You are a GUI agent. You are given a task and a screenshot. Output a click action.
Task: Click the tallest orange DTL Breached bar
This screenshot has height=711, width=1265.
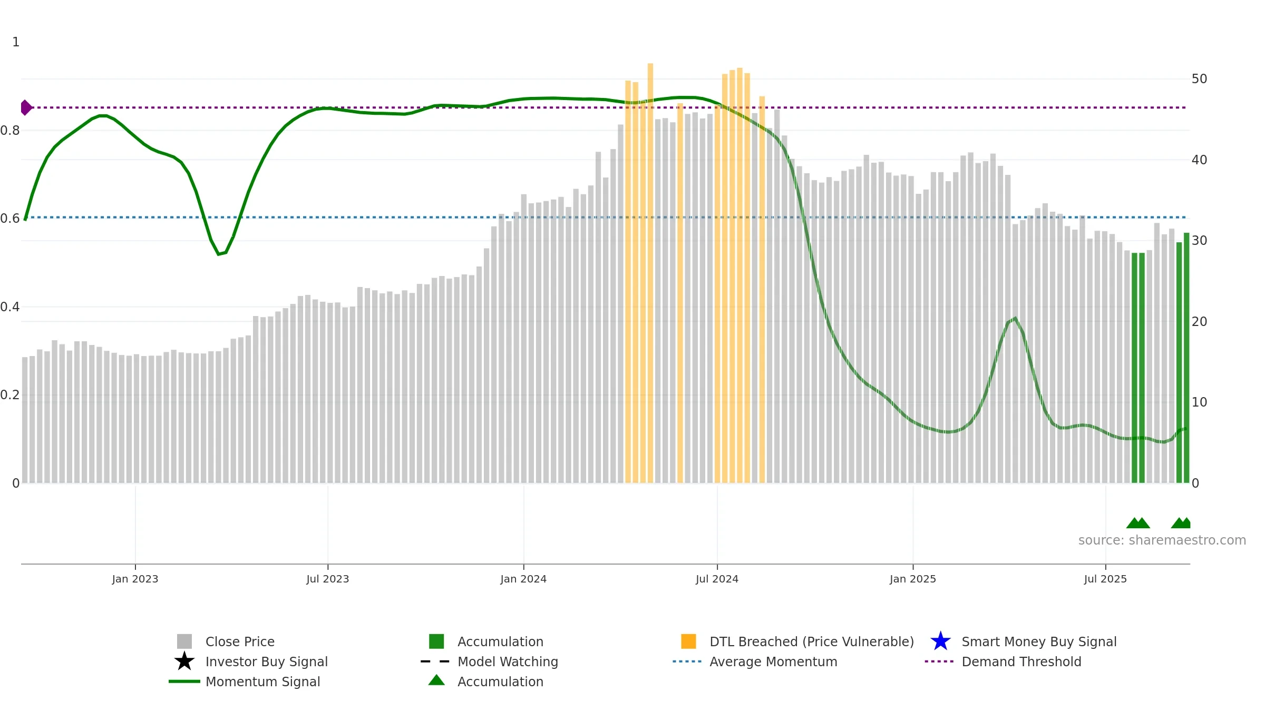coord(650,273)
